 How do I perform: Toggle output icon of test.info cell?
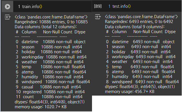[98, 17]
